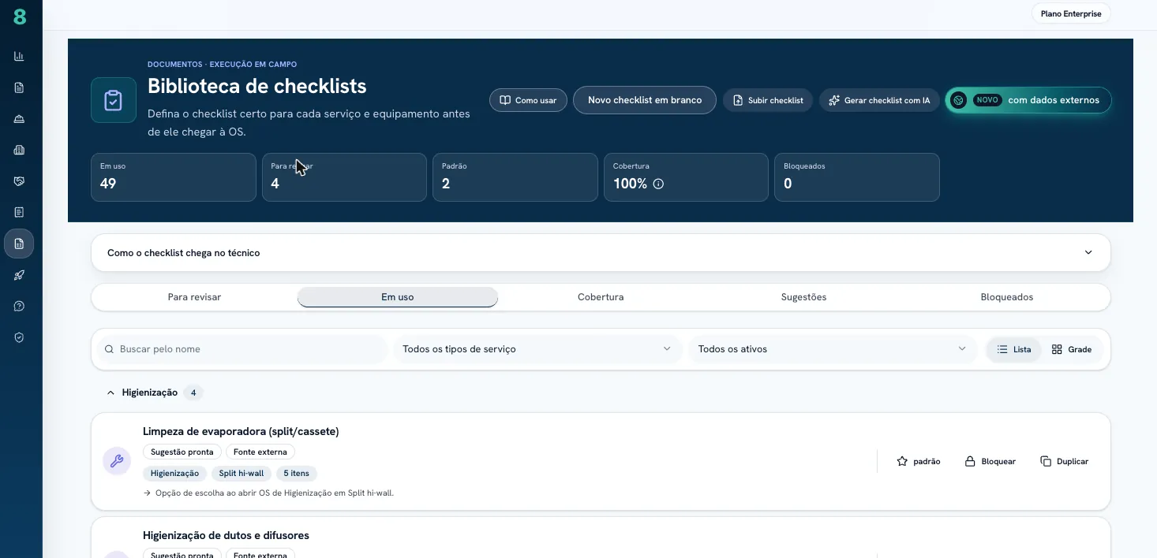Click the Em uso 49 stat card
This screenshot has width=1157, height=558.
tap(174, 177)
